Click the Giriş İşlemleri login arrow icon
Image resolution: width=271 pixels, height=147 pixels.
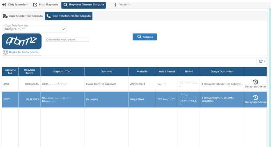tap(4, 5)
